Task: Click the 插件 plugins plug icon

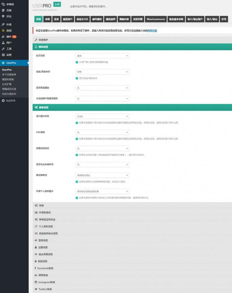Action: coord(3,37)
